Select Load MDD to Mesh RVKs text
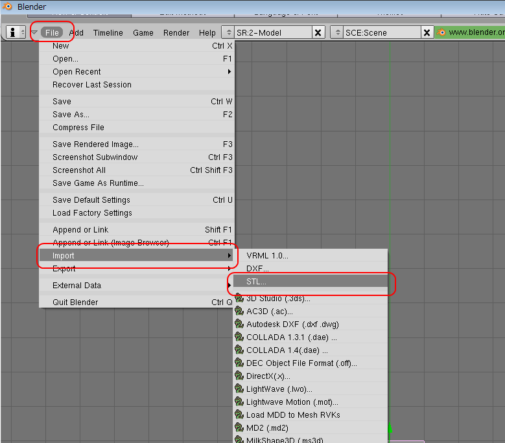This screenshot has height=443, width=505. (x=293, y=415)
